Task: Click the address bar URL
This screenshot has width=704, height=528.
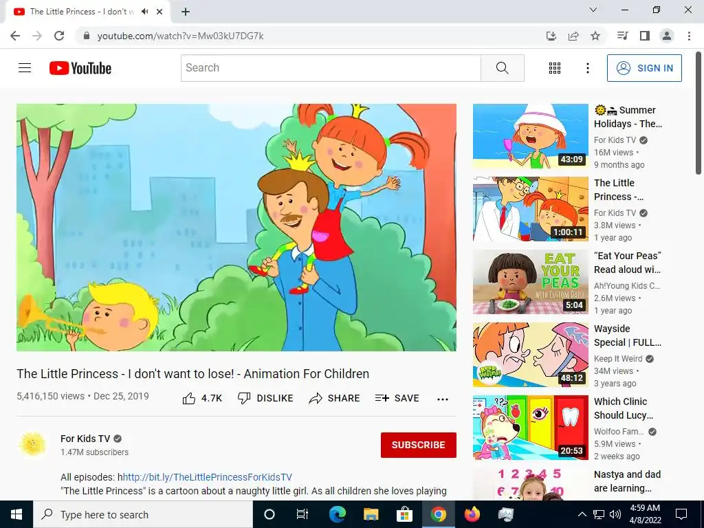Action: click(181, 36)
